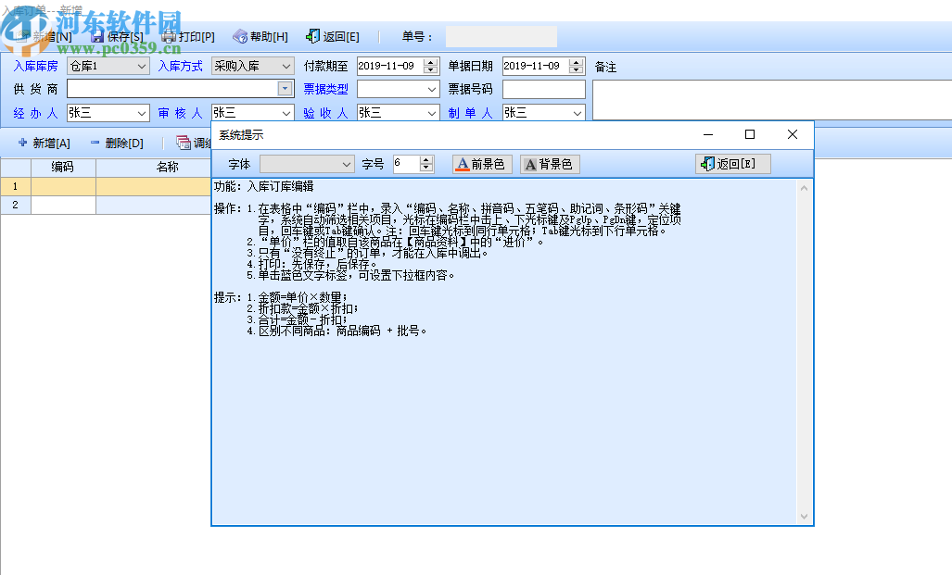
Task: Click the blue 入库方式 label link
Action: pyautogui.click(x=181, y=66)
